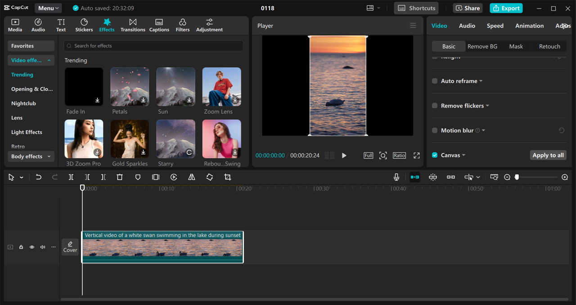The image size is (576, 305).
Task: Download the Fade In effect
Action: (98, 100)
